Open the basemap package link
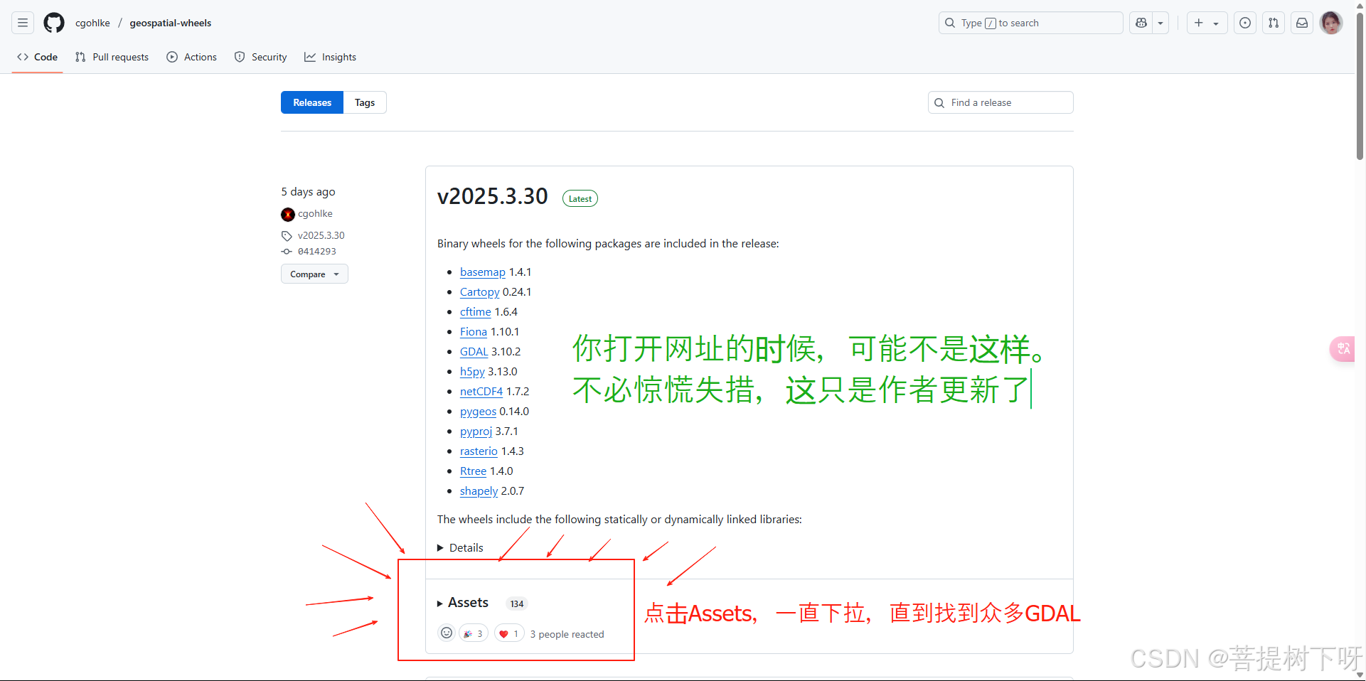Screen dimensions: 1366x681 coord(482,272)
